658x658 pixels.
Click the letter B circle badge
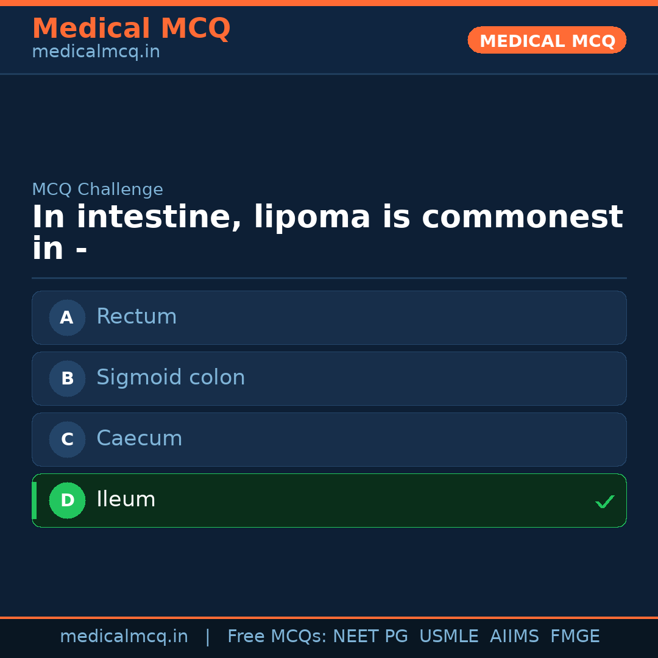coord(67,378)
